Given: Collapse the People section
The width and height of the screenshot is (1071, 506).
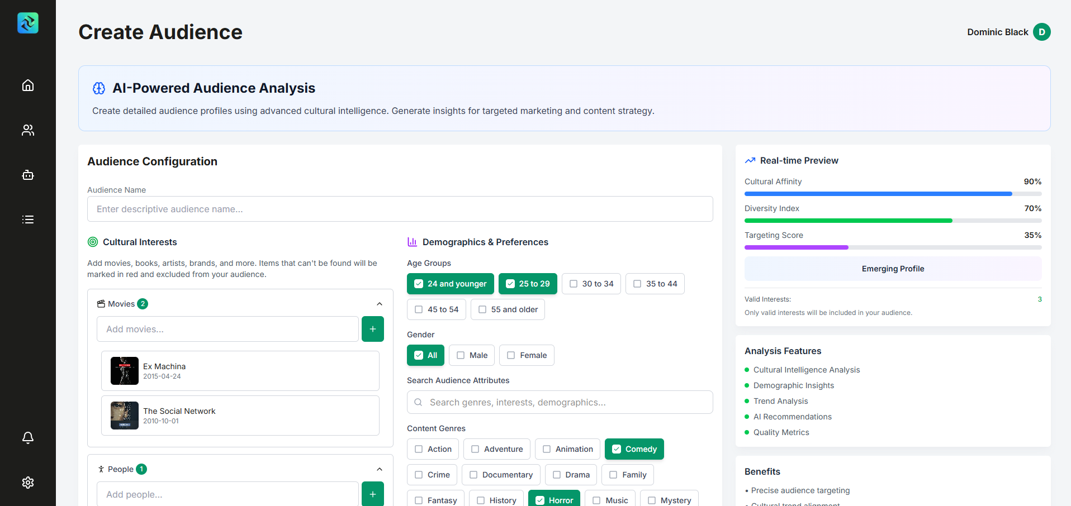Looking at the screenshot, I should [380, 469].
